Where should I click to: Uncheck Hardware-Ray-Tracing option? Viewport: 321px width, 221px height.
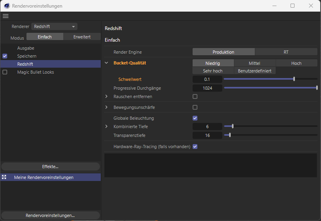tap(195, 147)
